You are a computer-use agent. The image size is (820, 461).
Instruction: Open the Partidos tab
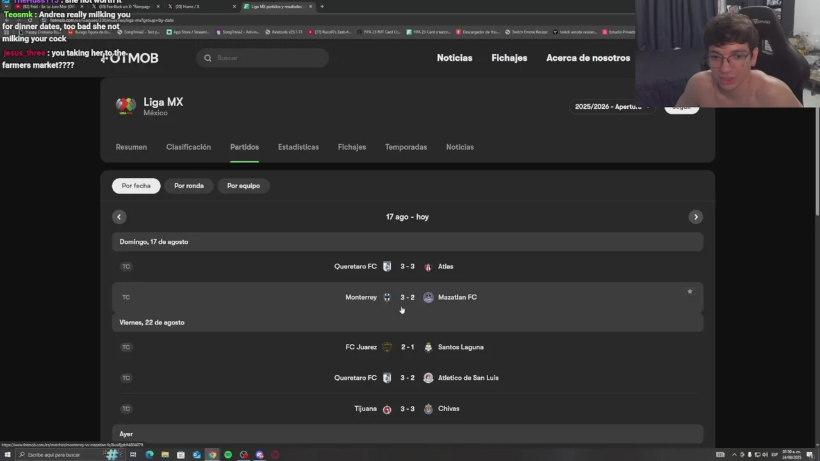[245, 147]
